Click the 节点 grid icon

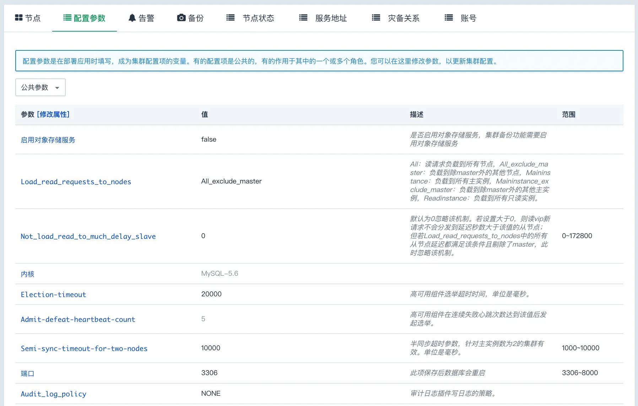(x=19, y=18)
